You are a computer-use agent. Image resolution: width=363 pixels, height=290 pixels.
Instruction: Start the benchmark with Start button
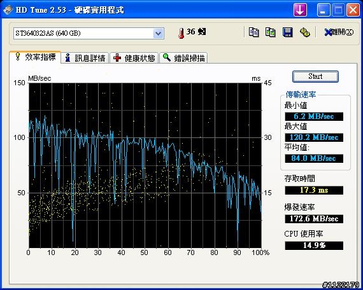[x=315, y=76]
